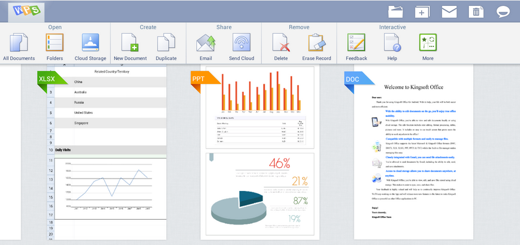Image resolution: width=520 pixels, height=245 pixels.
Task: Click the new-window plus icon in top bar
Action: pyautogui.click(x=422, y=12)
